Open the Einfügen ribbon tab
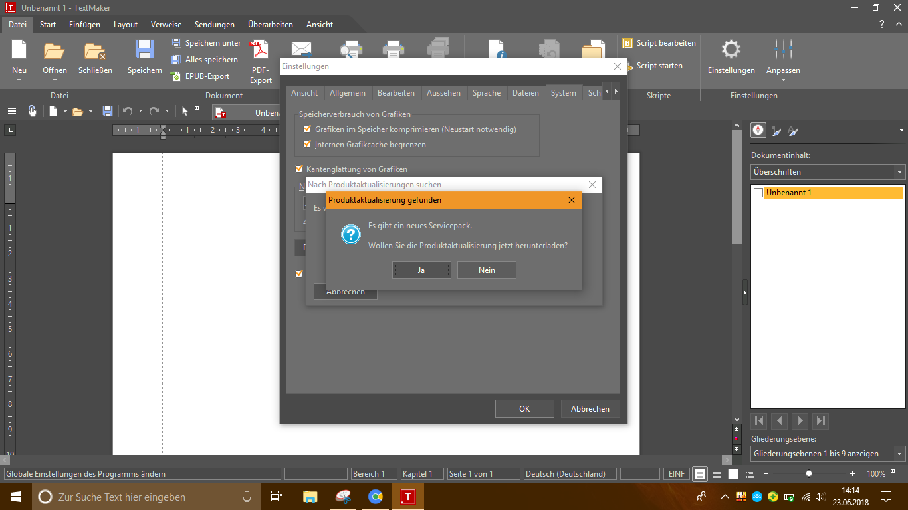The image size is (908, 510). [x=84, y=25]
